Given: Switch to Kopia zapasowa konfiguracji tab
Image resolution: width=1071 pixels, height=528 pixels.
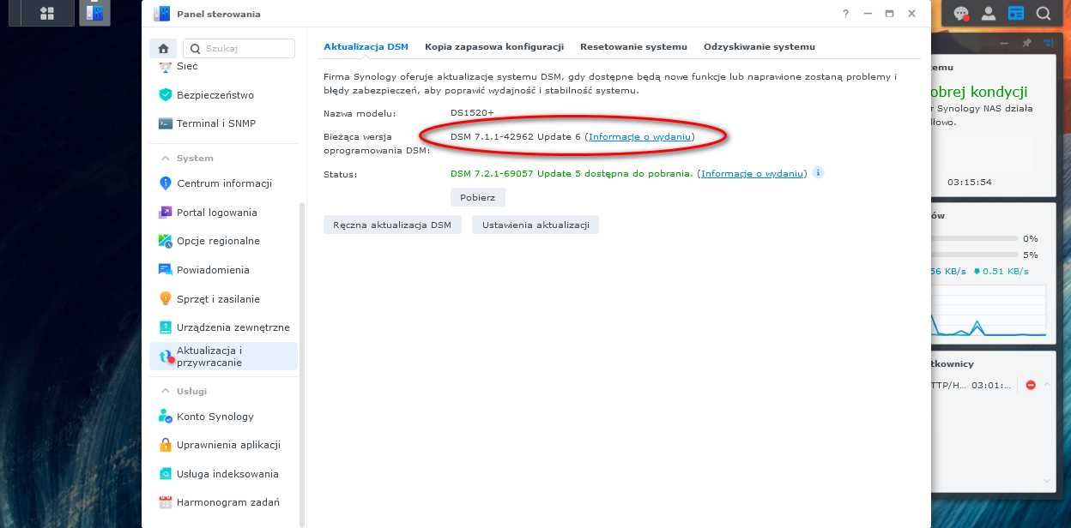Looking at the screenshot, I should [x=494, y=47].
